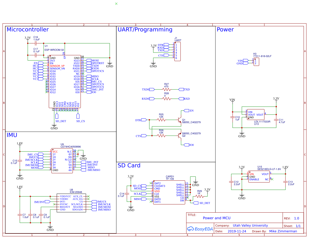This screenshot has height=239, width=309.
Task: Click the H3 two-pin header symbol
Action: (x=256, y=62)
